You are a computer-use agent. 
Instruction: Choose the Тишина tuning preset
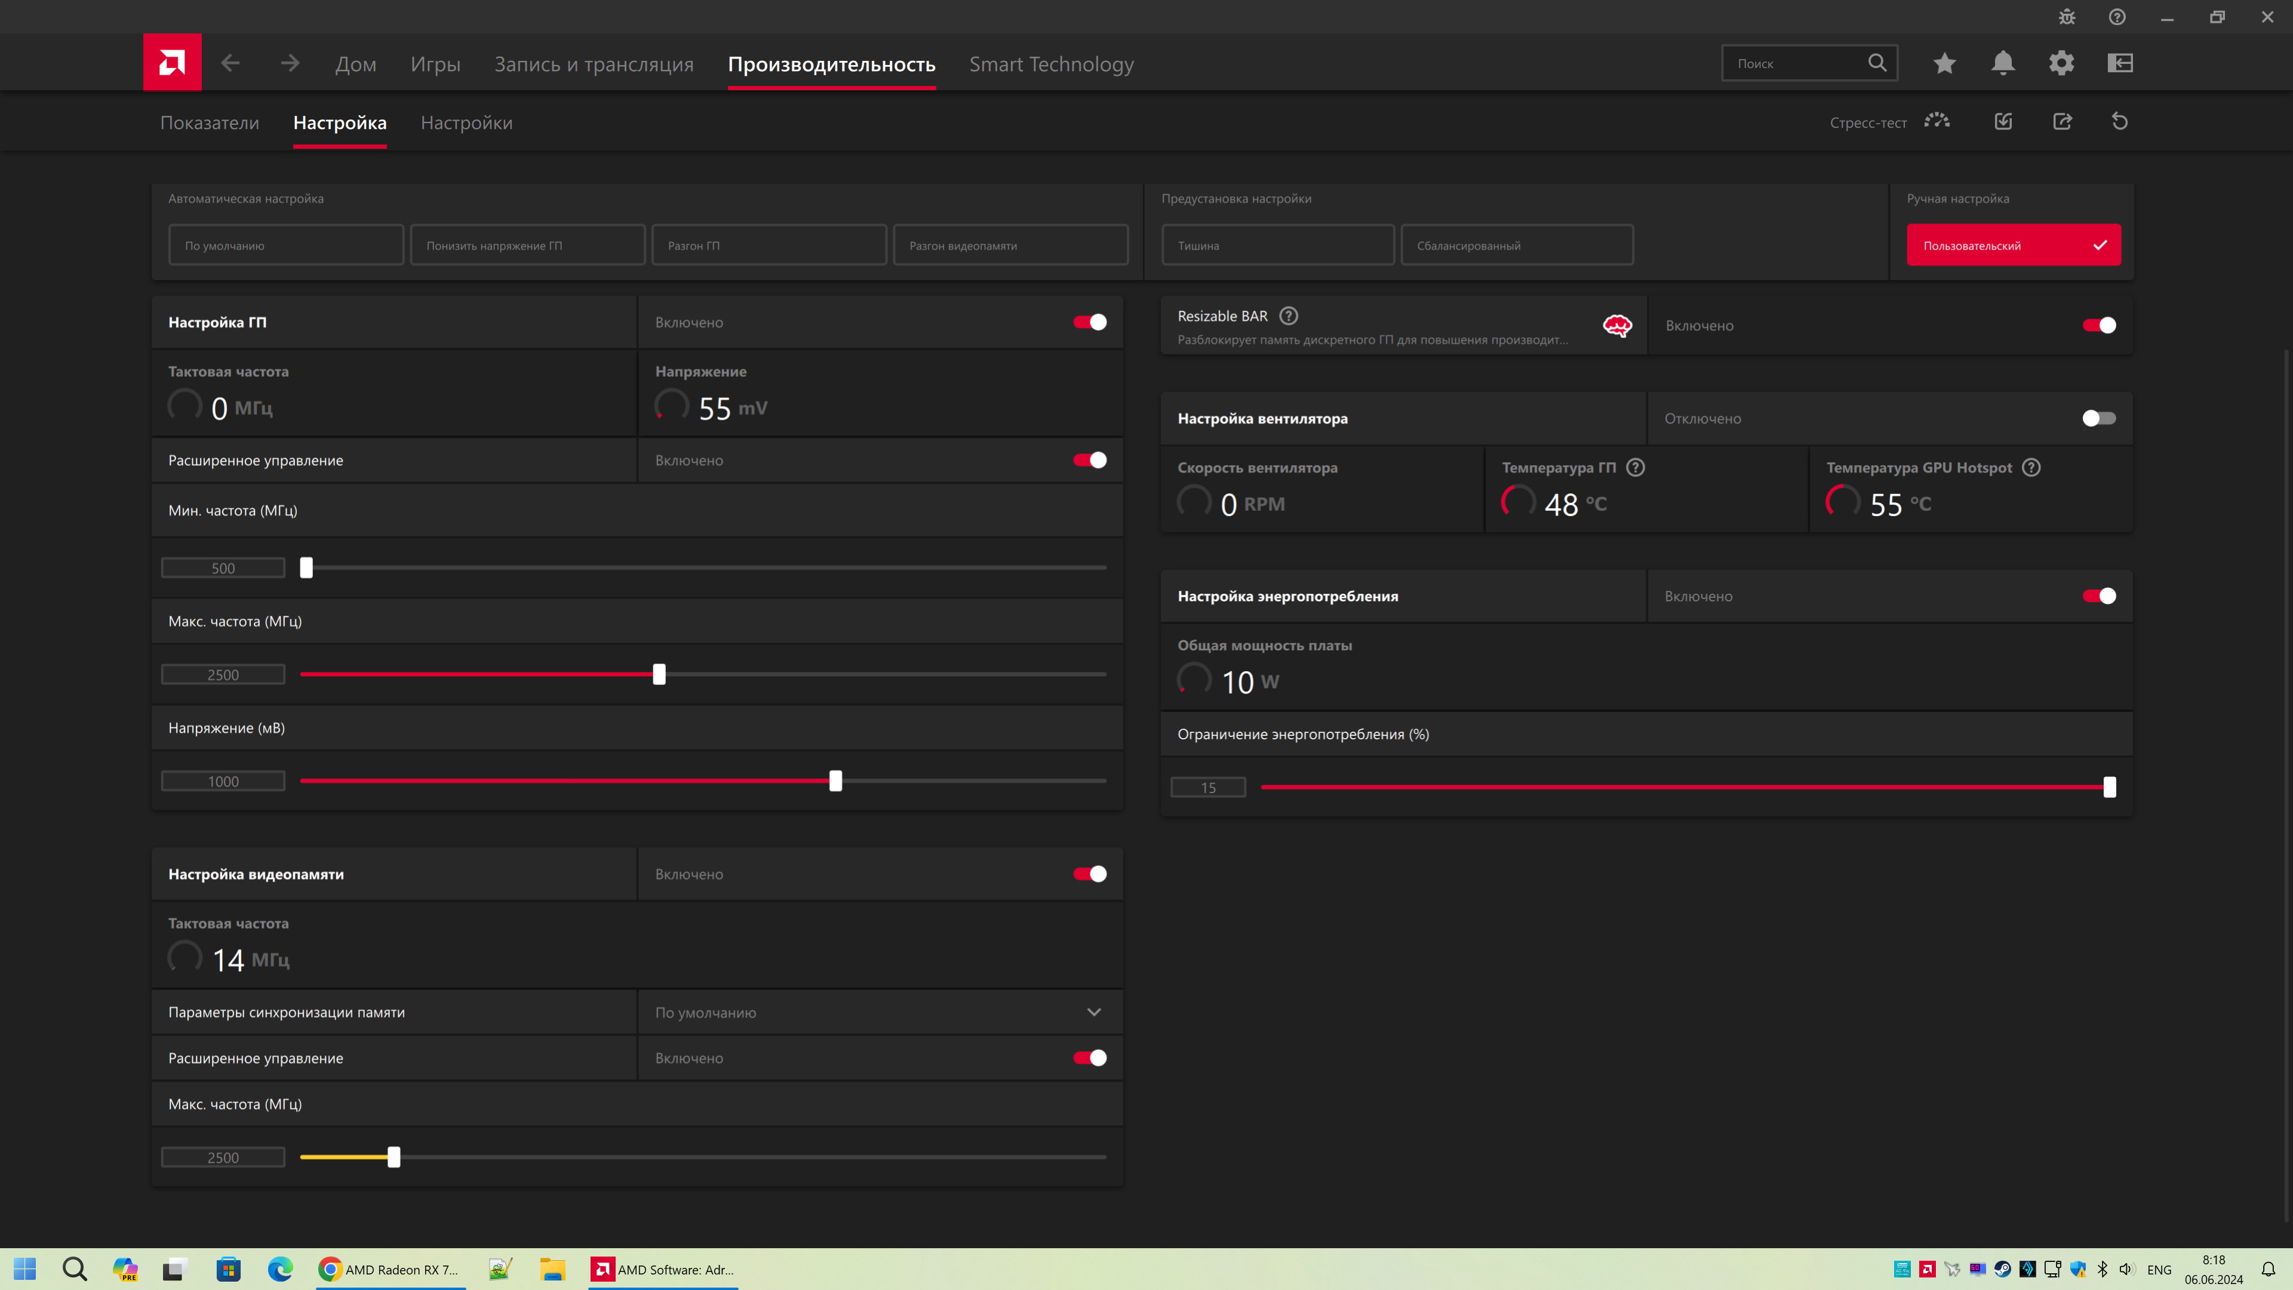(x=1277, y=245)
